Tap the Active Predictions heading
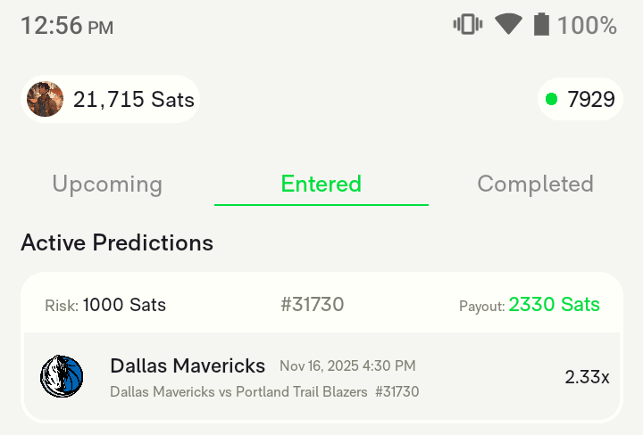This screenshot has width=643, height=435. click(x=117, y=242)
